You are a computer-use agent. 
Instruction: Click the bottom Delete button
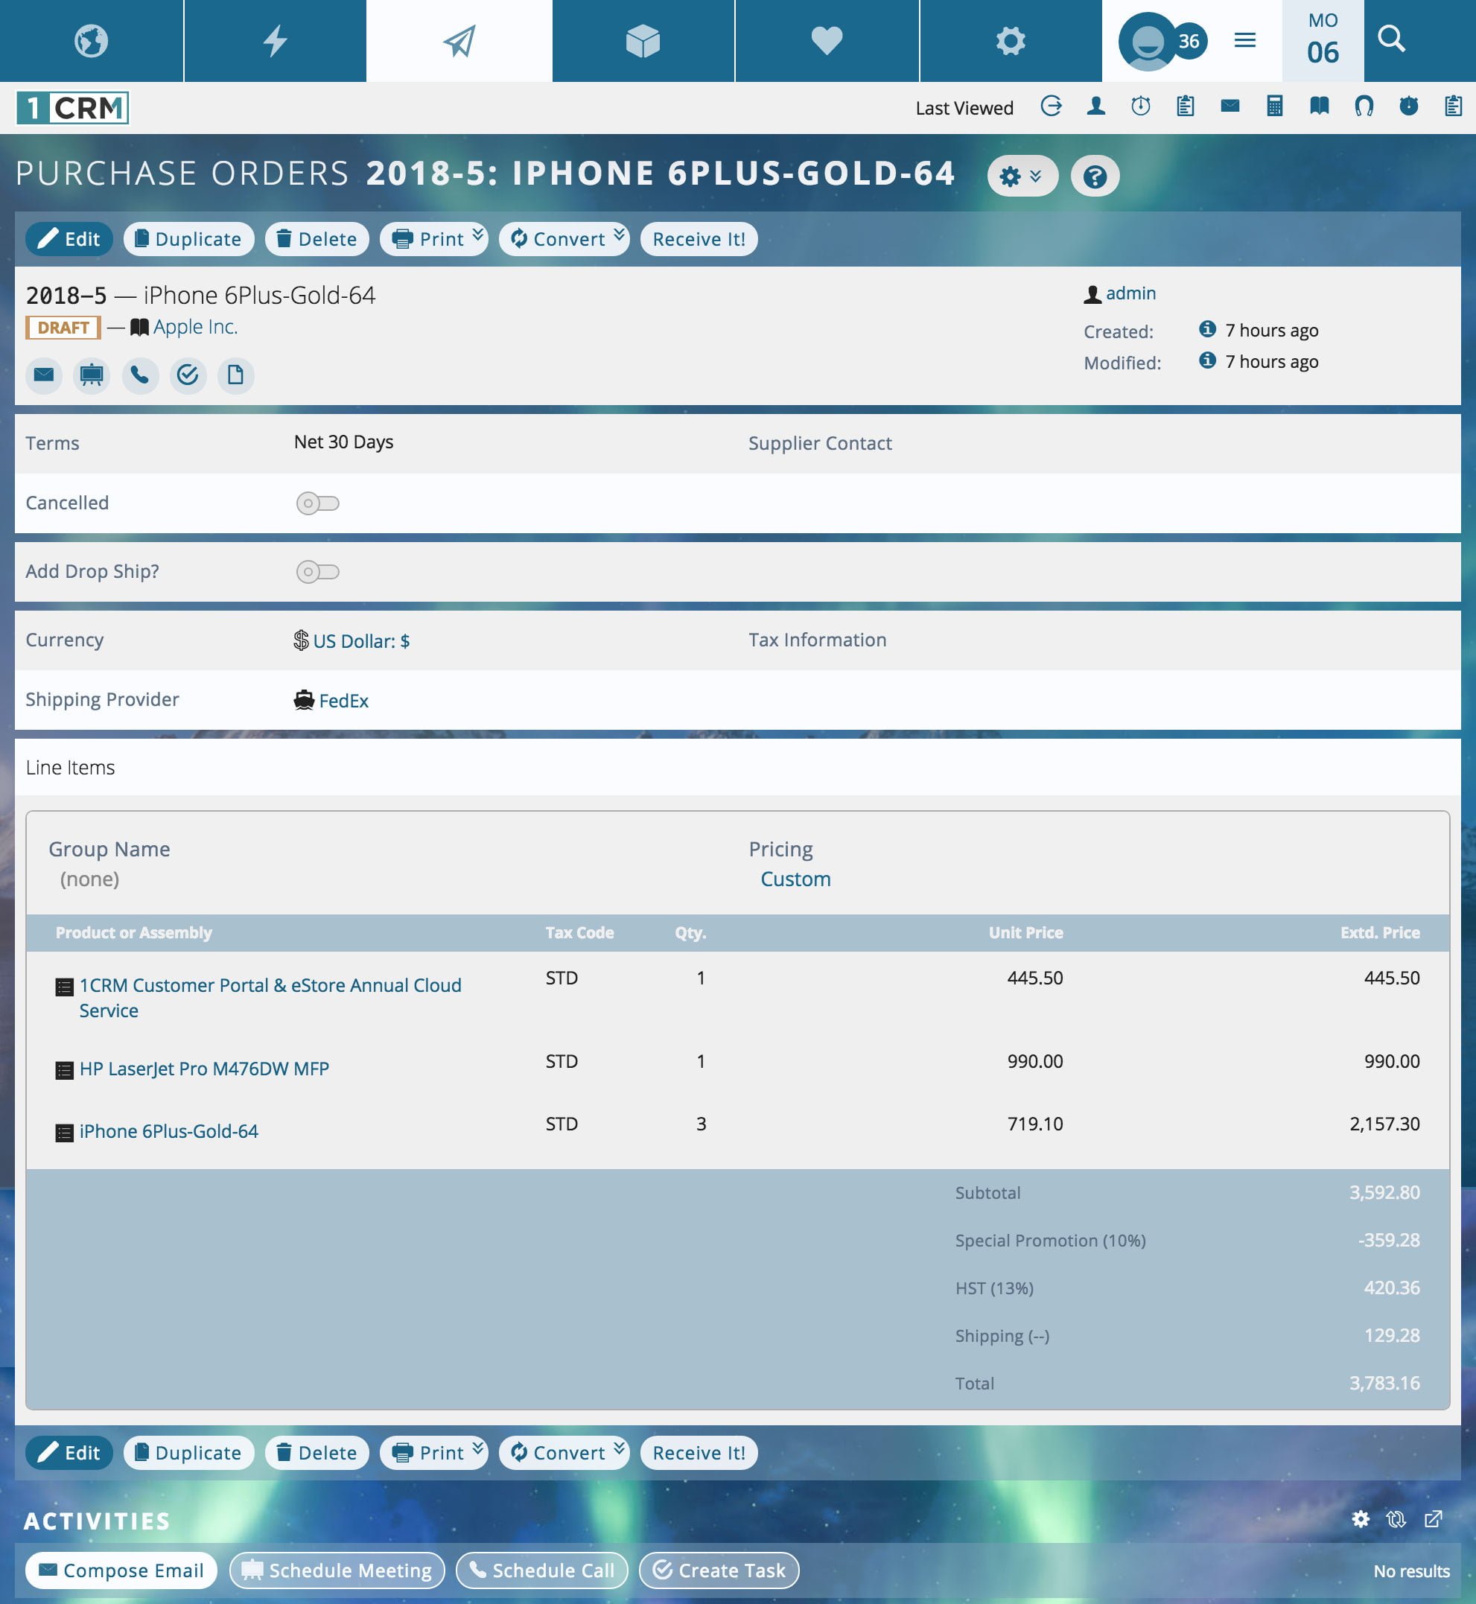click(316, 1452)
